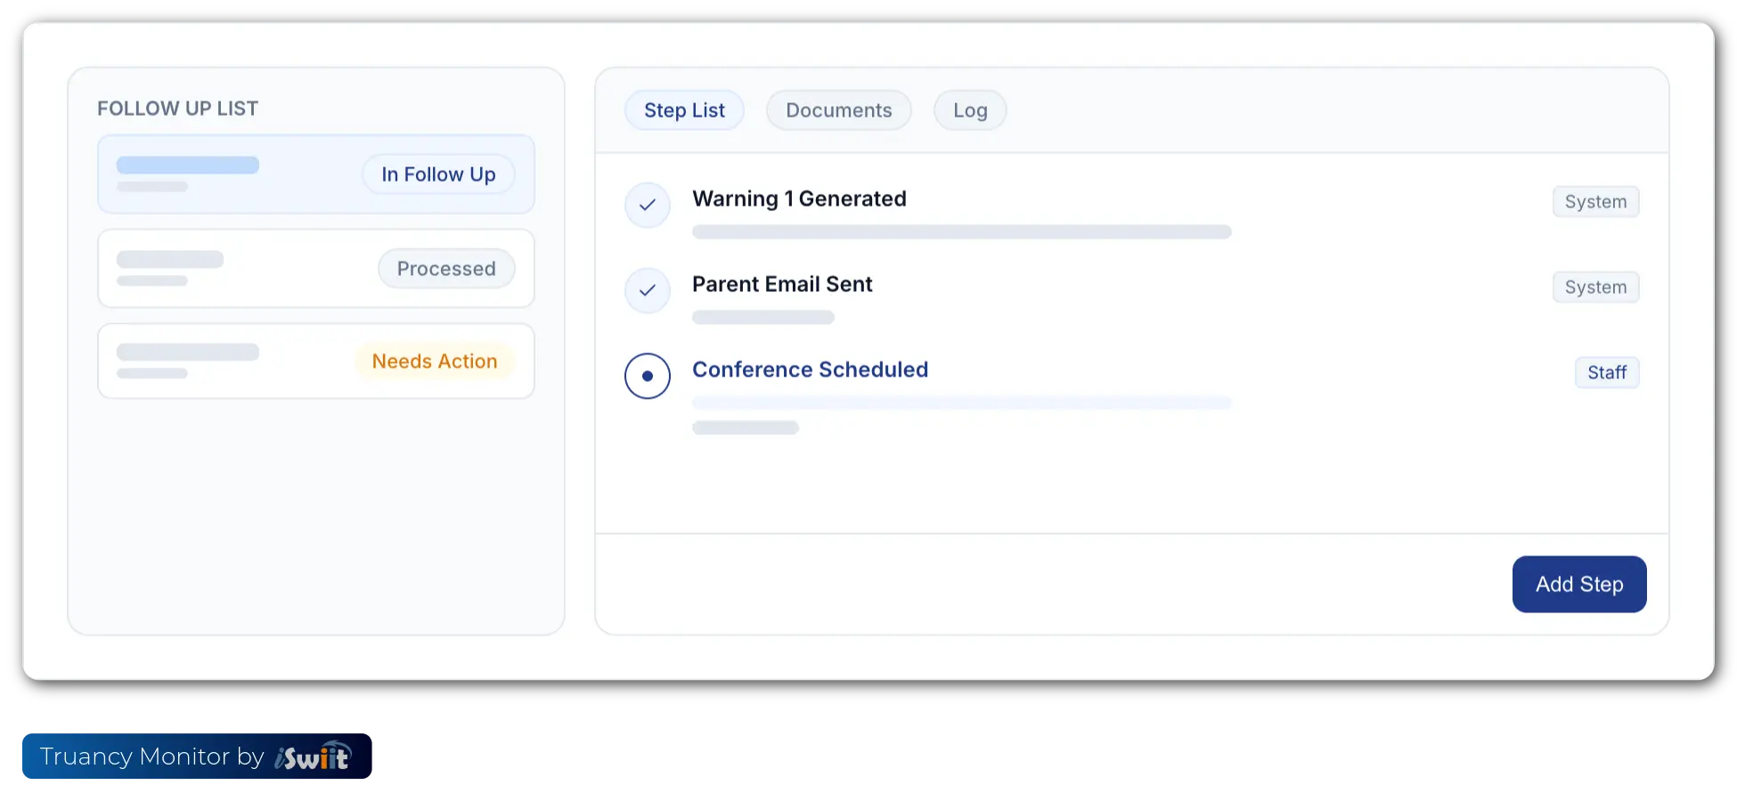Click the active step indicator for Conference Scheduled

(648, 376)
